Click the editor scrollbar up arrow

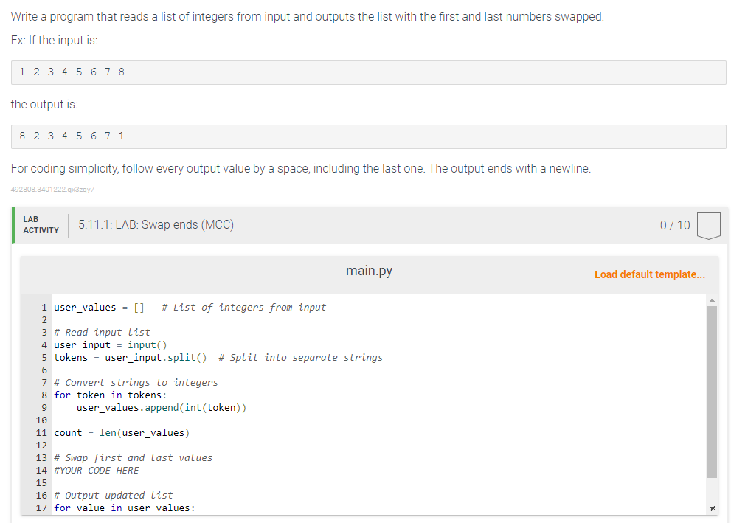click(712, 300)
